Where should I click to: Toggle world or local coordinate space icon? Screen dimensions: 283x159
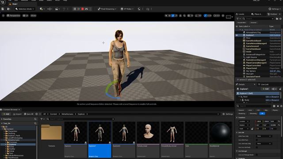[x=180, y=16]
